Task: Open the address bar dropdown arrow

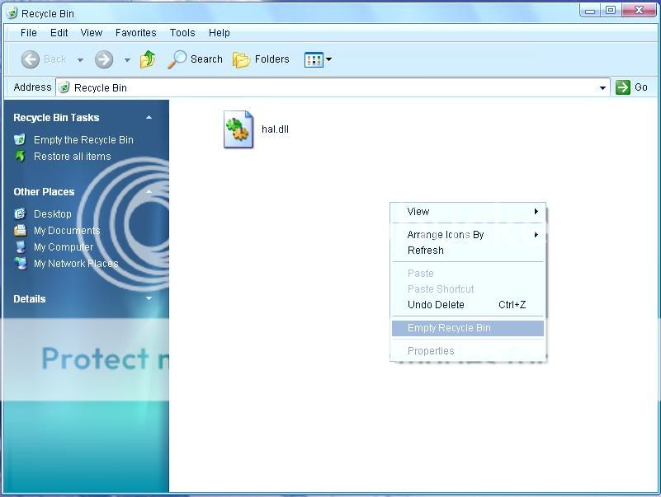Action: click(x=602, y=87)
